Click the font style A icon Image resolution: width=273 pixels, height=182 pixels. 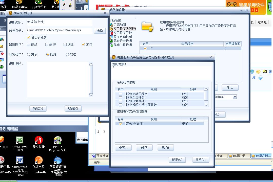point(254,78)
